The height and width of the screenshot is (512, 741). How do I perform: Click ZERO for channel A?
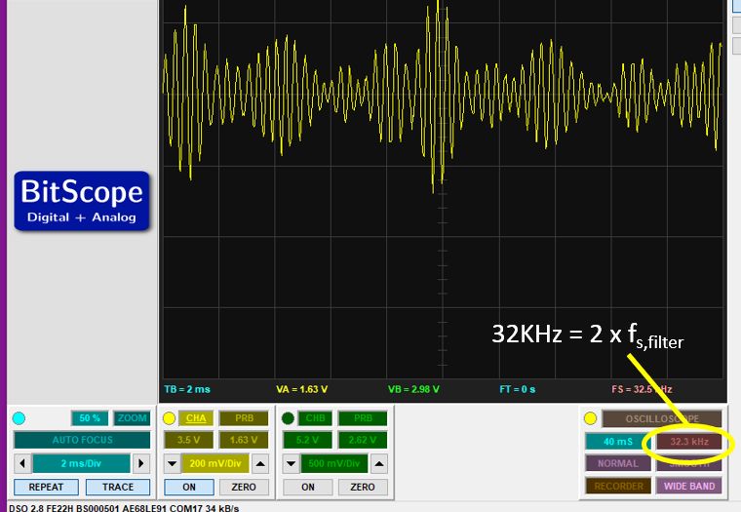[244, 487]
